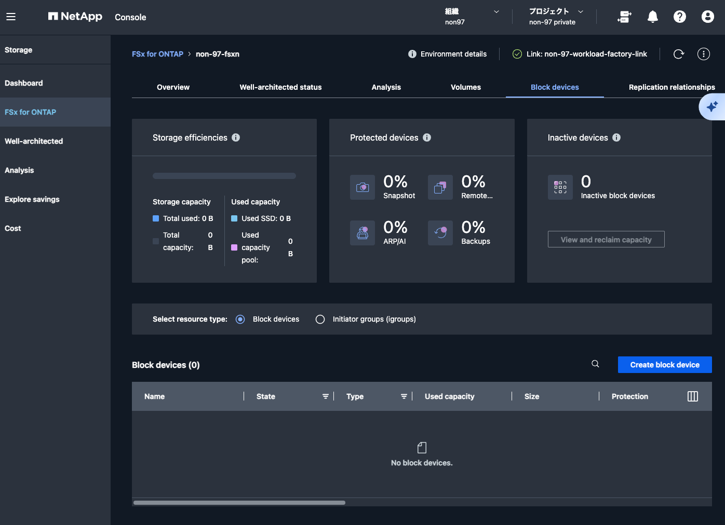Open Storage in the sidebar
Screen dimensions: 725x525
[x=55, y=50]
